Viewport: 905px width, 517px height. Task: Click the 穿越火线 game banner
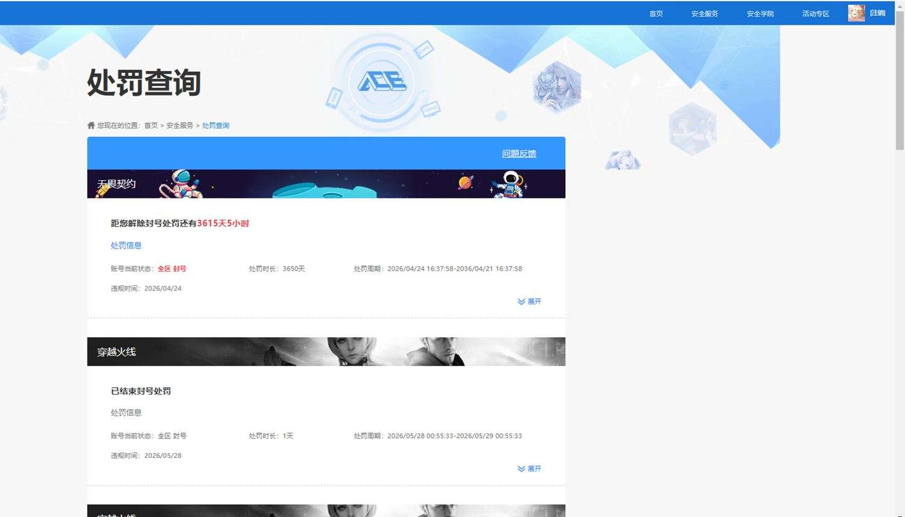coord(326,352)
